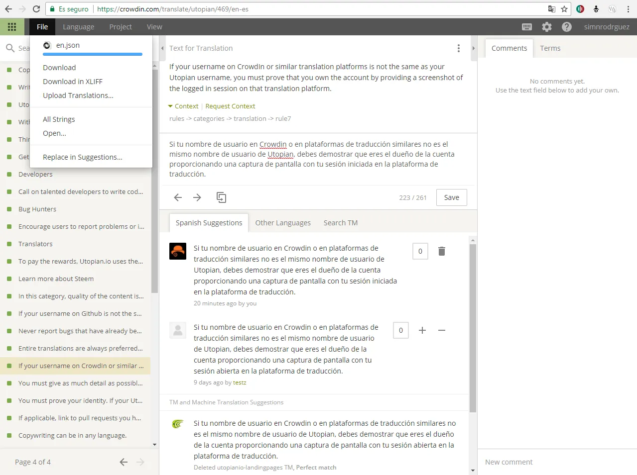Open the View menu
637x475 pixels.
click(x=154, y=27)
